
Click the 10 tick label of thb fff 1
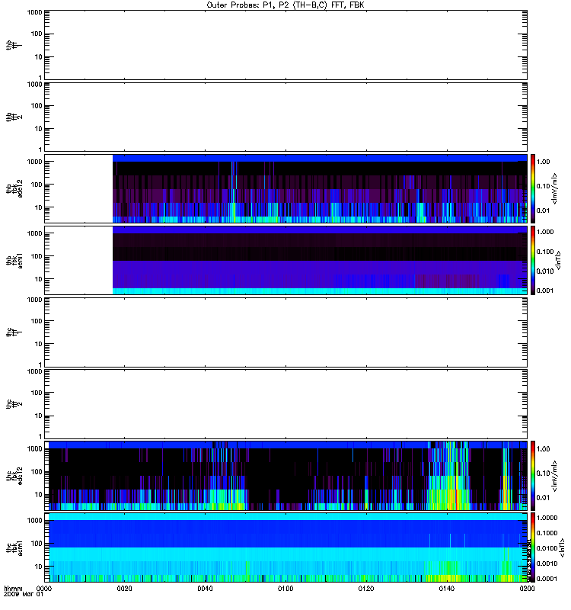click(39, 56)
